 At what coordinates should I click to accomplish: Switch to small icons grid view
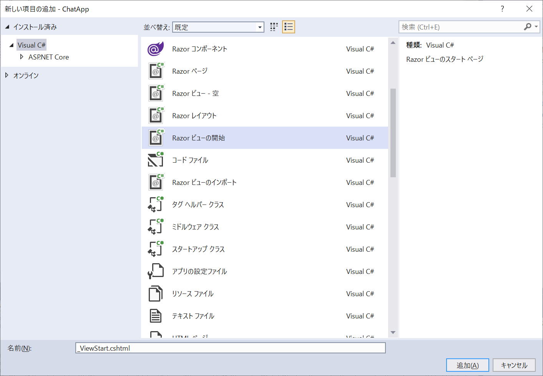[x=274, y=27]
